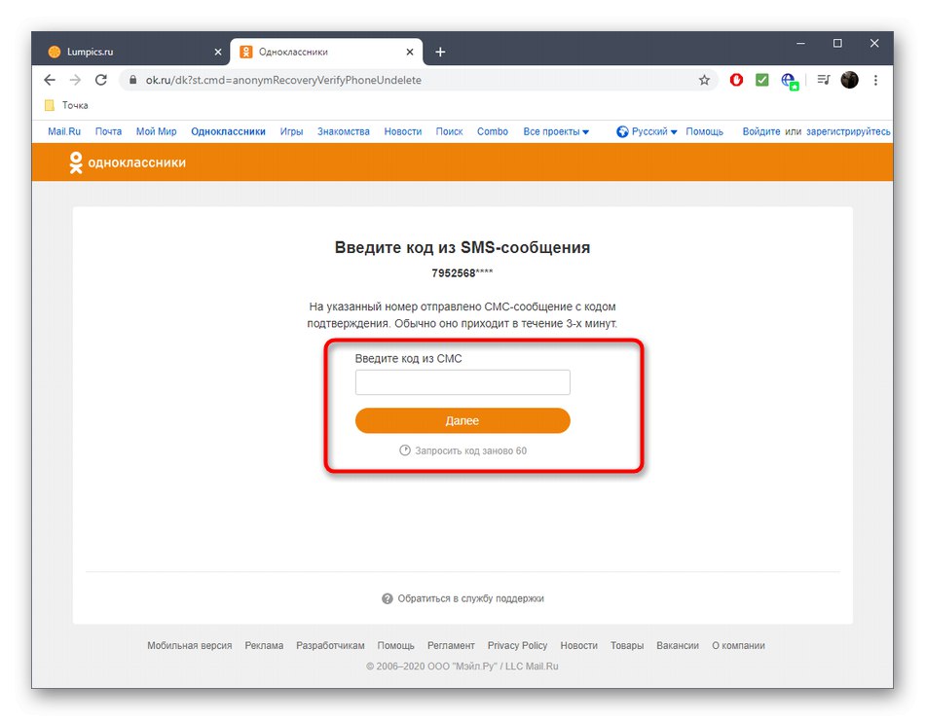
Task: Open Регламент footer link
Action: 451,646
